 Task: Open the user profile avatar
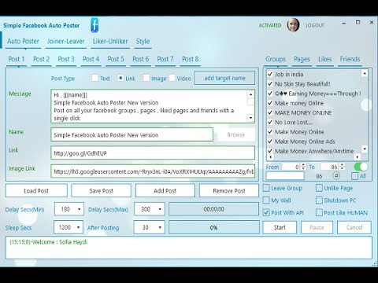(x=293, y=25)
